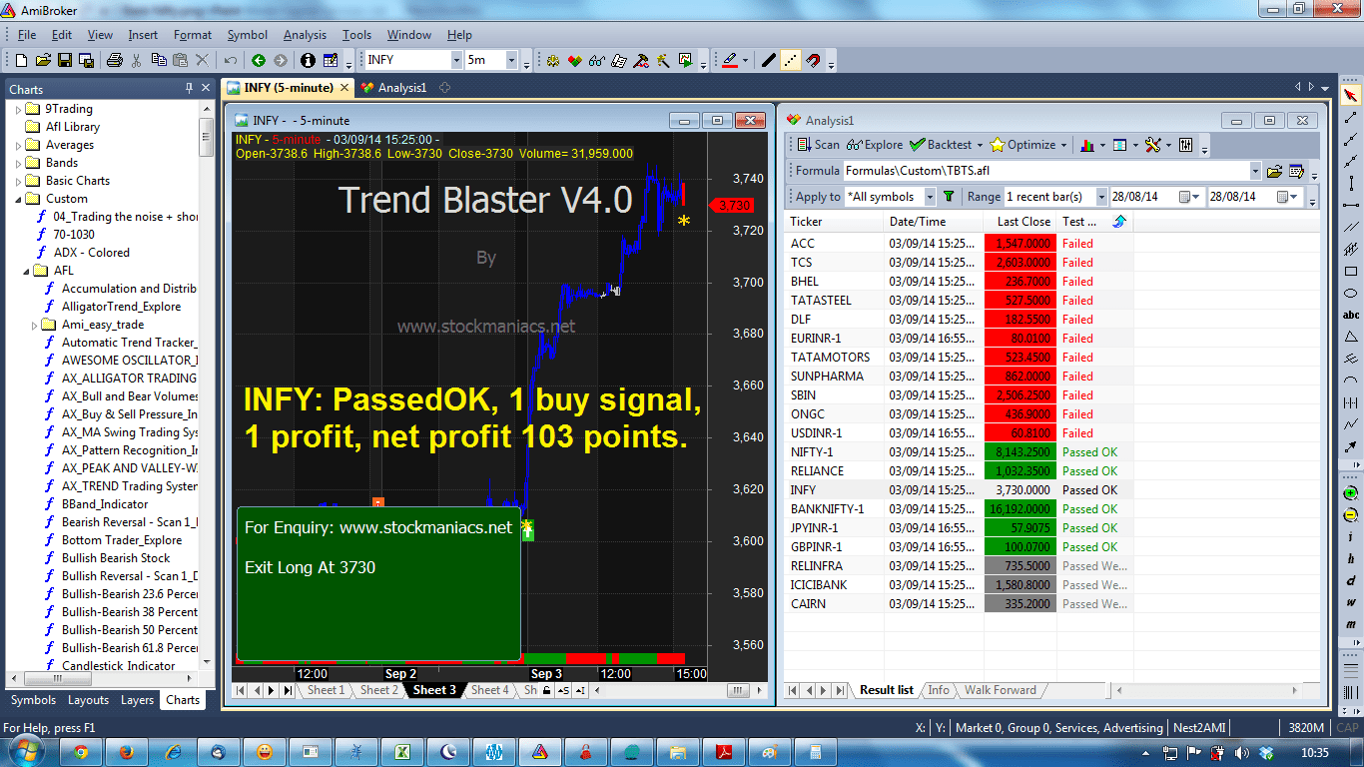The height and width of the screenshot is (767, 1364).
Task: Open the Optimize dropdown arrow
Action: coord(1062,145)
